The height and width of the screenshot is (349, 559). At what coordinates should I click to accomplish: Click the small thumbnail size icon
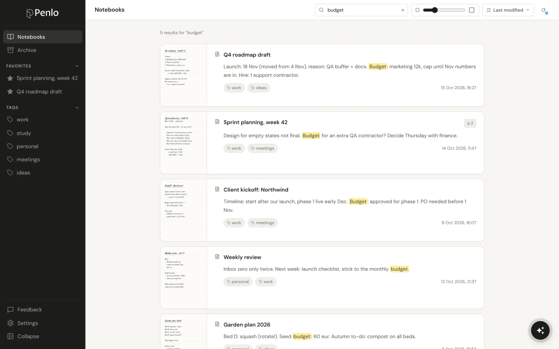click(418, 10)
